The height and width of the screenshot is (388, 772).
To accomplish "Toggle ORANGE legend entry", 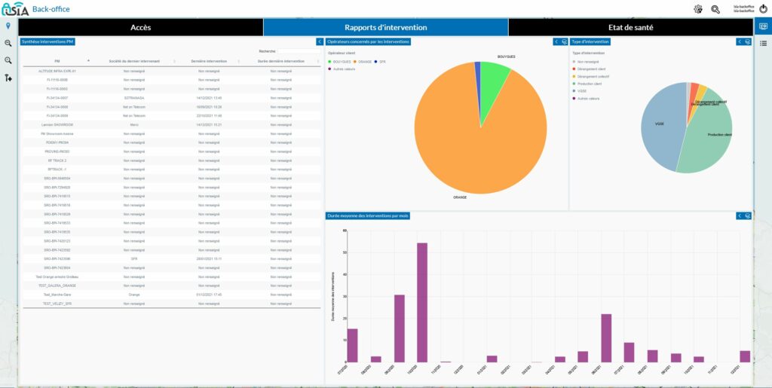I will (362, 62).
